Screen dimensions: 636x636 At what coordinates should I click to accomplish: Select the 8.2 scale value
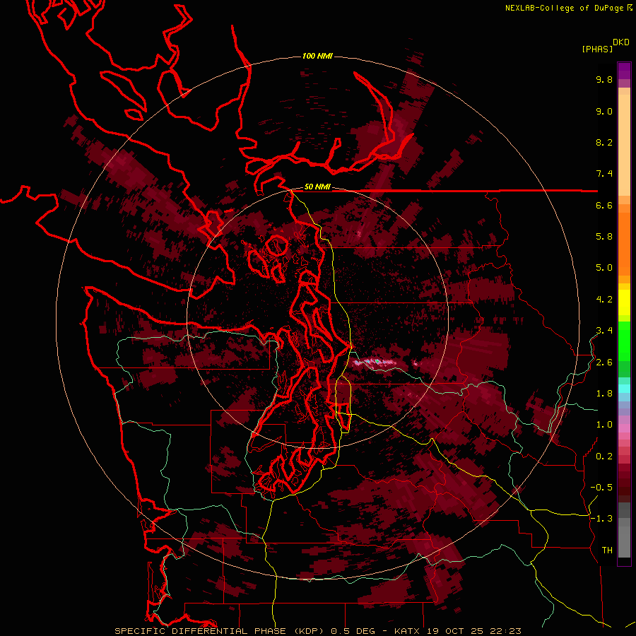[x=604, y=142]
